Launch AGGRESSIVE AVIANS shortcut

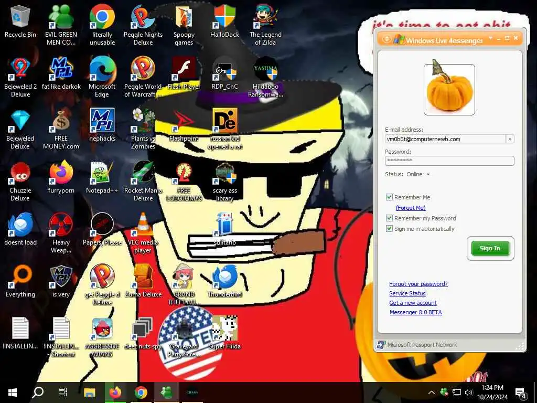tap(102, 337)
